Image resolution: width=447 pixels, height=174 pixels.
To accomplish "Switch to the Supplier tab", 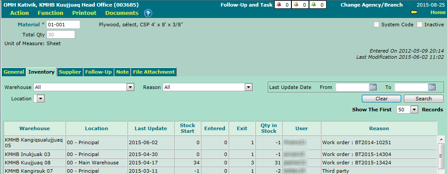I will (70, 72).
